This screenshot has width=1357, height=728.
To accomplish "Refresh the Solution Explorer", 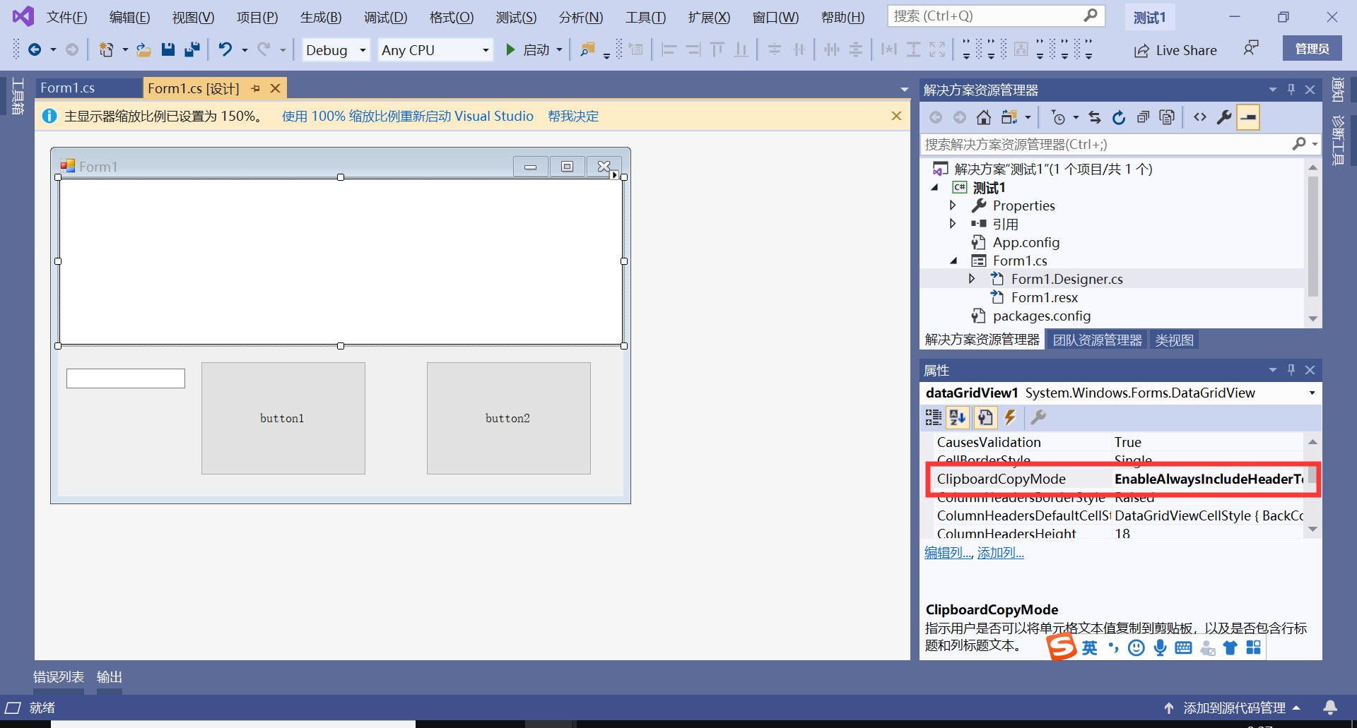I will click(1119, 117).
